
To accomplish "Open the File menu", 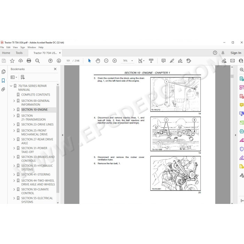I will 2,47.
